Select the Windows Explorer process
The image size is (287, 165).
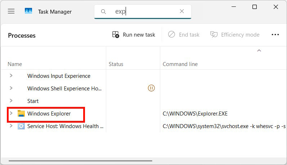point(49,114)
